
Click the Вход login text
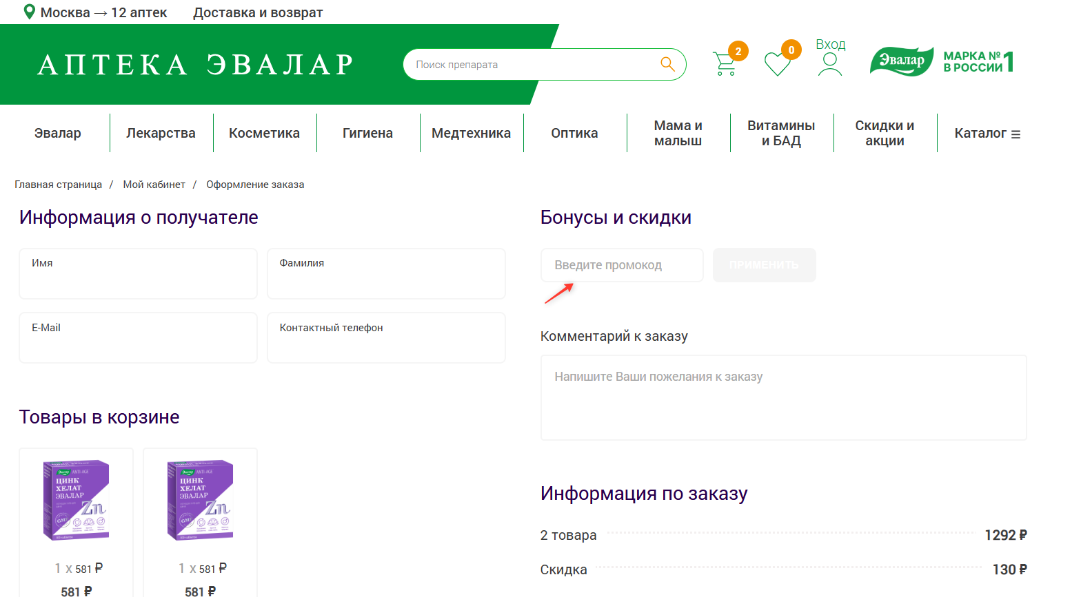pyautogui.click(x=831, y=44)
